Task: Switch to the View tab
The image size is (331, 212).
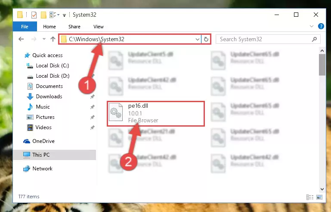Action: point(99,27)
